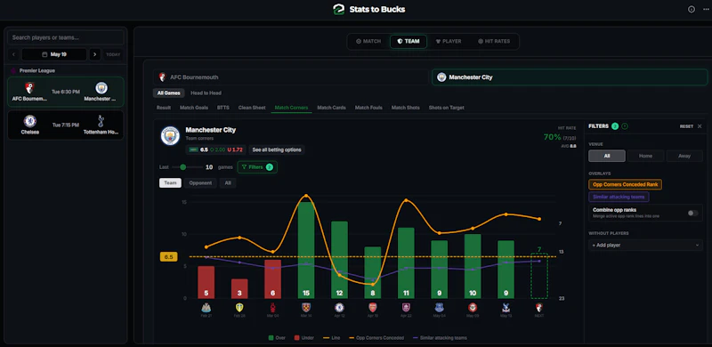Click the red Under legend swatch
712x347 pixels.
pyautogui.click(x=296, y=338)
